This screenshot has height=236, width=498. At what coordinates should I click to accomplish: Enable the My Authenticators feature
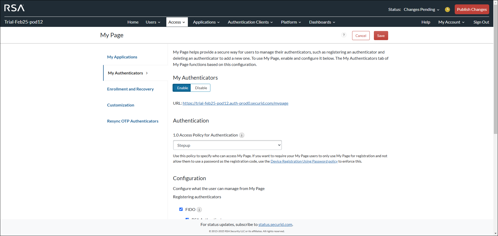click(182, 88)
